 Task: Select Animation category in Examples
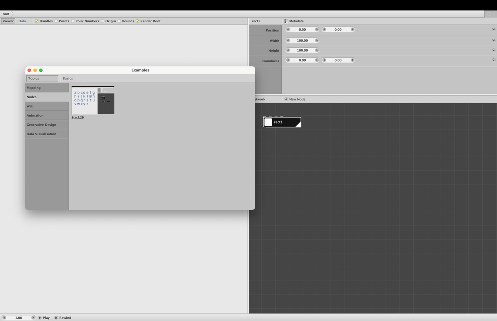pyautogui.click(x=47, y=115)
